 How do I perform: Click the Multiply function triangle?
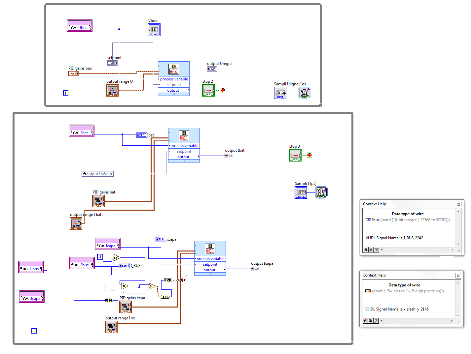tap(125, 286)
